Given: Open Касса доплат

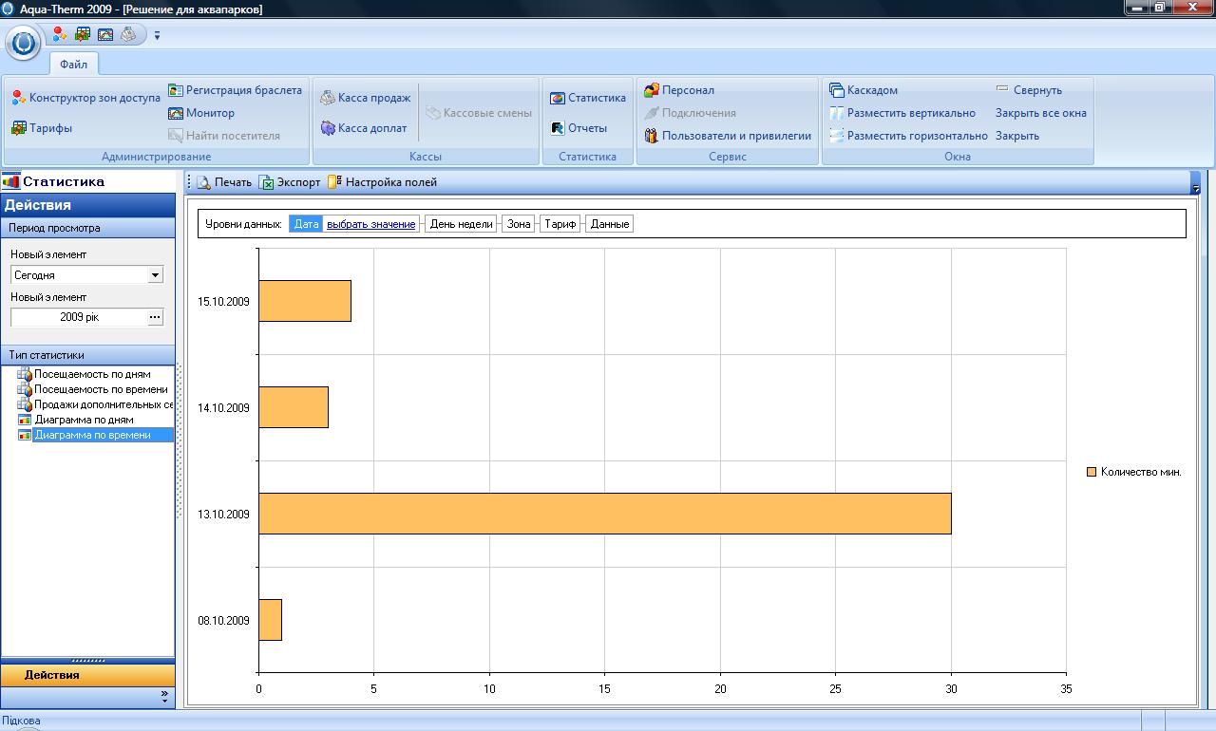Looking at the screenshot, I should point(364,128).
